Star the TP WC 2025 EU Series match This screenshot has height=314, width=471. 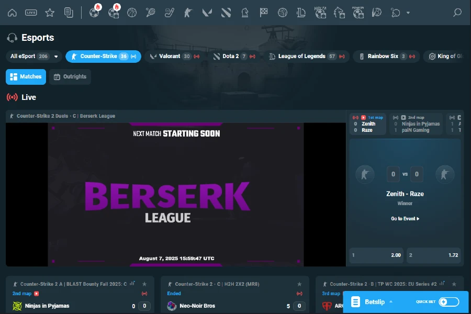coord(454,284)
